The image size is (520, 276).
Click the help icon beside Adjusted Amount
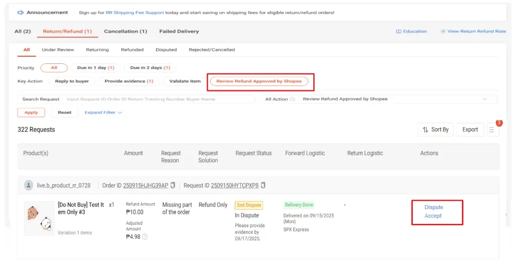click(x=145, y=237)
